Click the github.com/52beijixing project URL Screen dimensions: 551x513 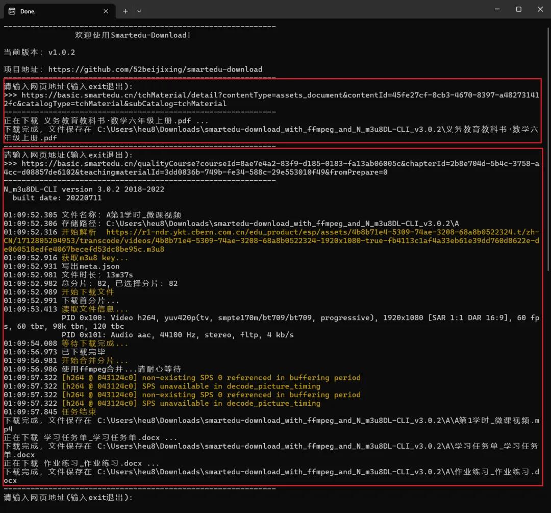[155, 69]
